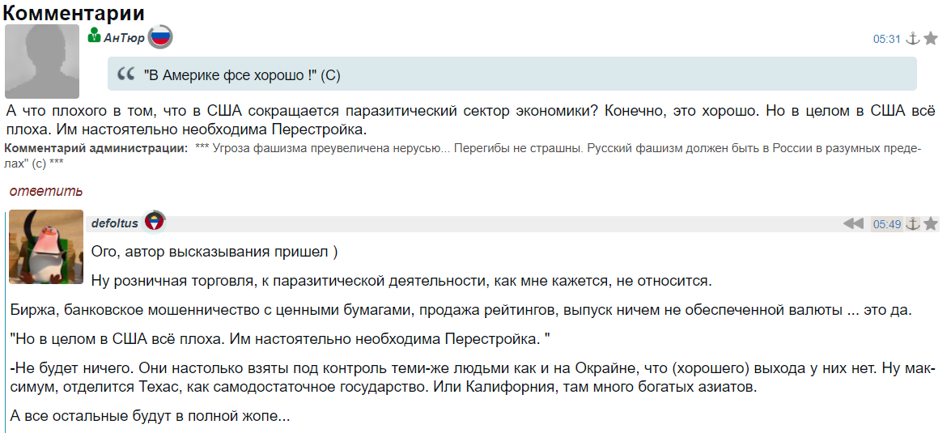The height and width of the screenshot is (433, 951).
Task: Click the 05:49 comment timestamp
Action: (886, 224)
